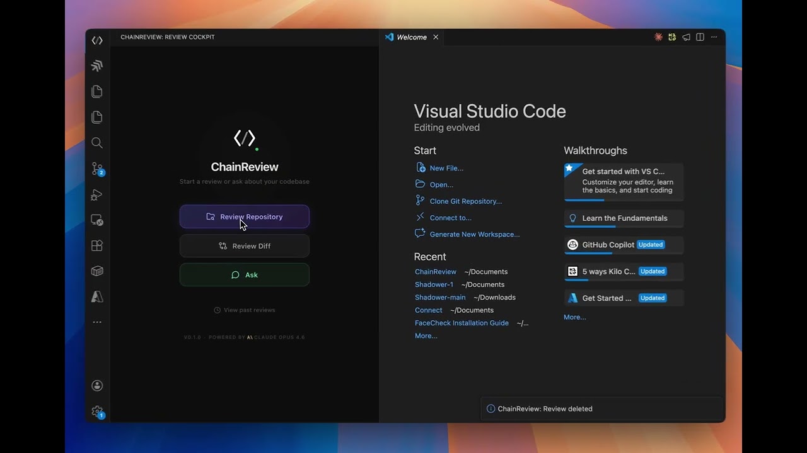Screen dimensions: 807x453
Task: Open the Search view magnifier icon
Action: 97,143
